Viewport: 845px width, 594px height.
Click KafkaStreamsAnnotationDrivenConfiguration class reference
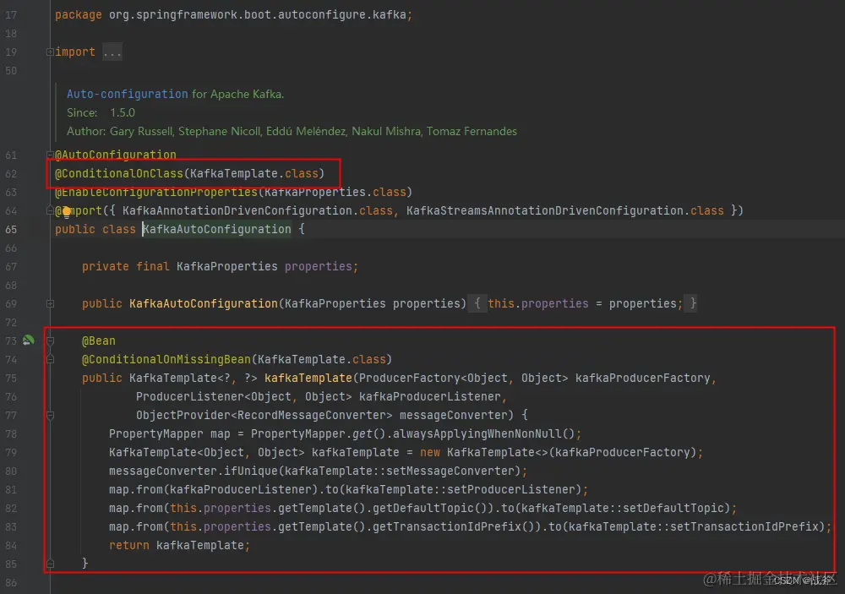coord(545,210)
